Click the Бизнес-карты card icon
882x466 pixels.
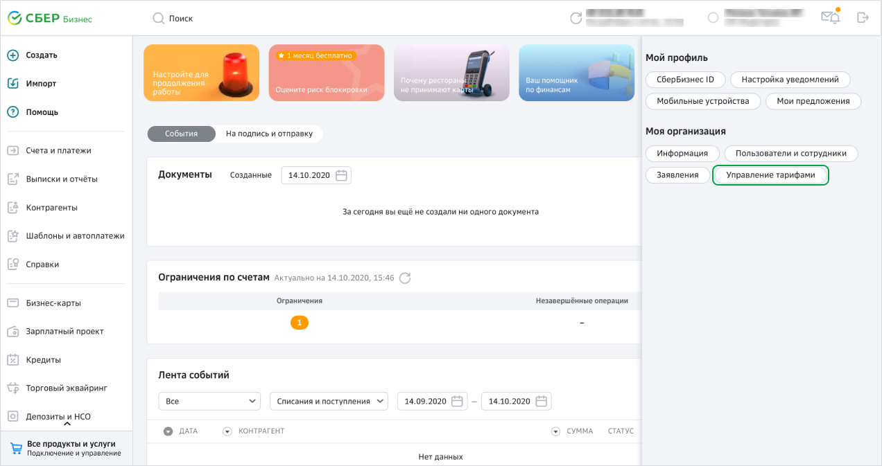coord(12,303)
